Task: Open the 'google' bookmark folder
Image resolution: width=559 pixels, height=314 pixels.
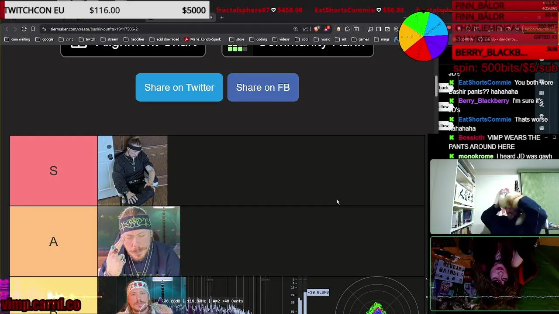Action: pos(44,39)
